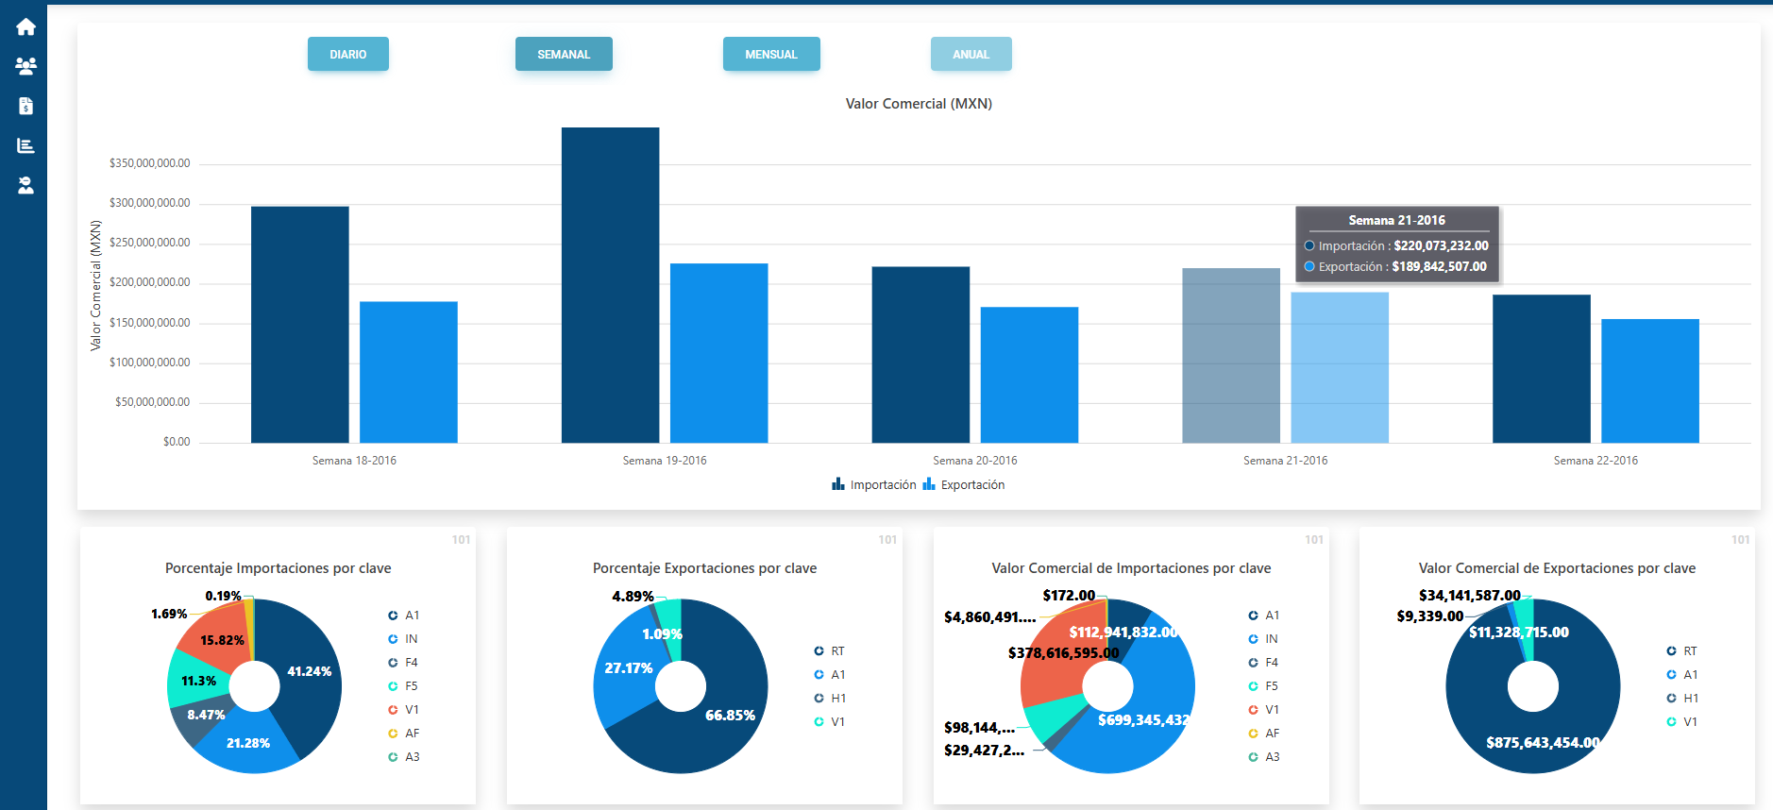
Task: Go to the Home page in sidebar
Action: 25,27
